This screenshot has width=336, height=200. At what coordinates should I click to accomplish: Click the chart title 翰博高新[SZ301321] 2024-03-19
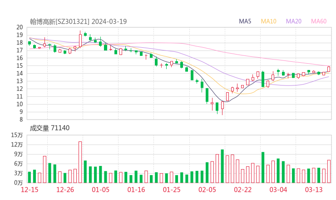pos(78,21)
